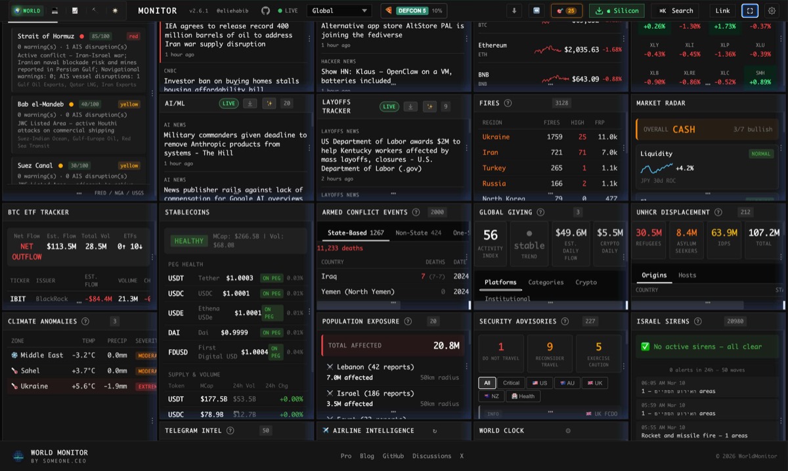
Task: Click the fullscreen icon in the top bar
Action: pyautogui.click(x=749, y=10)
